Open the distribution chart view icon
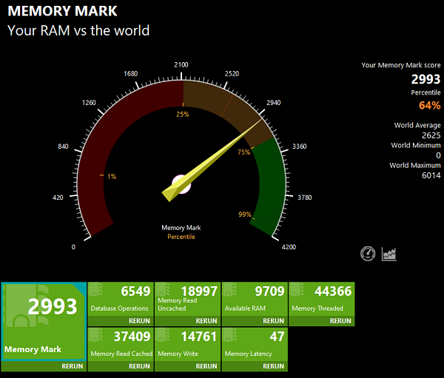Viewport: 444px width, 378px height. [389, 254]
